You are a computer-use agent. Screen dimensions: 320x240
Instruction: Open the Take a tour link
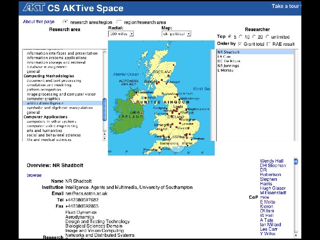[x=286, y=6]
